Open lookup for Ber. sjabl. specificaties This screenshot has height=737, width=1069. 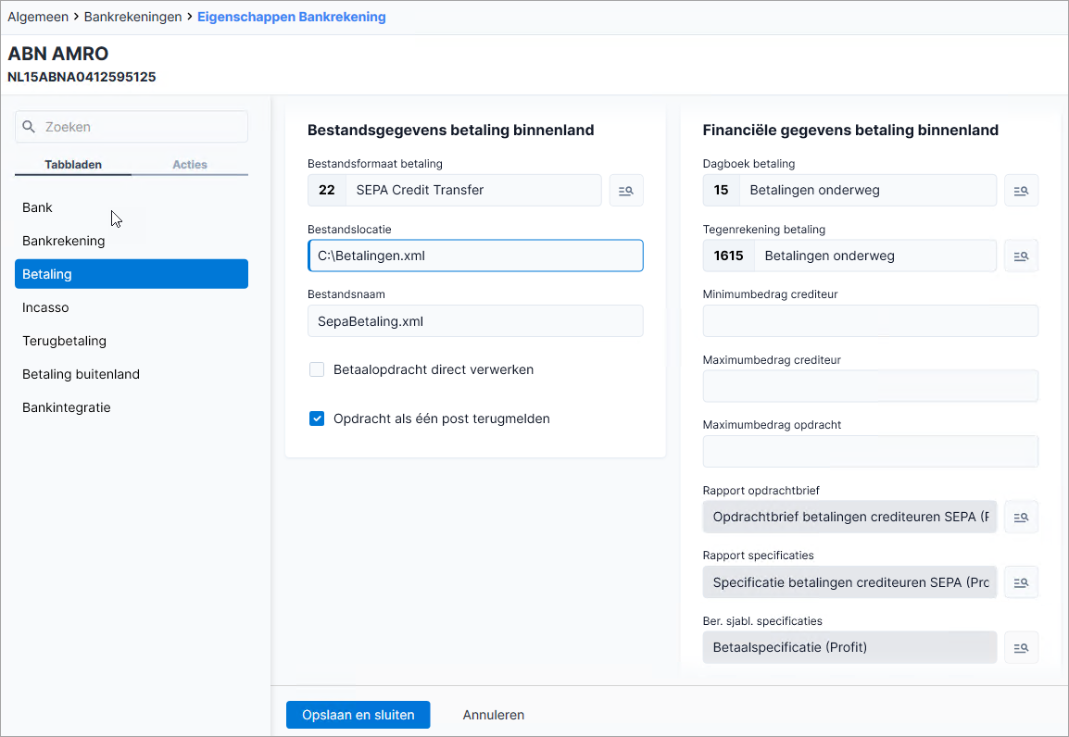[1021, 648]
